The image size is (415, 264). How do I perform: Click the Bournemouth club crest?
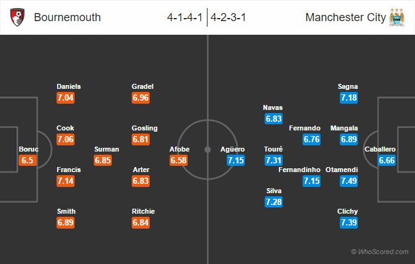[19, 17]
